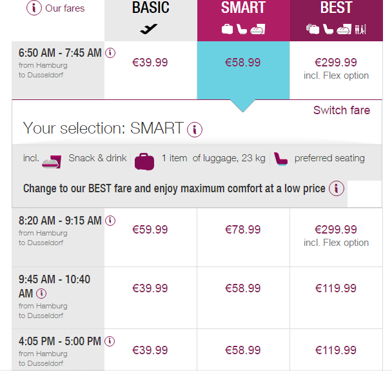Click the Switch fare link
The image size is (392, 371).
(x=341, y=110)
